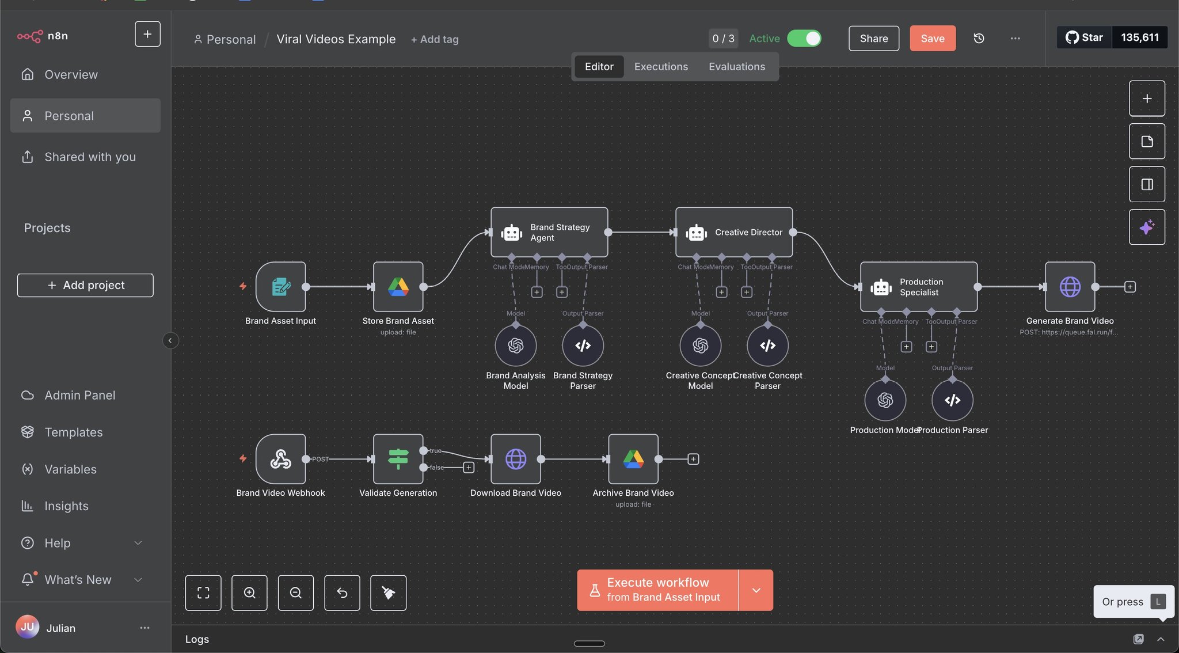
Task: Expand the Logs panel
Action: click(1161, 639)
